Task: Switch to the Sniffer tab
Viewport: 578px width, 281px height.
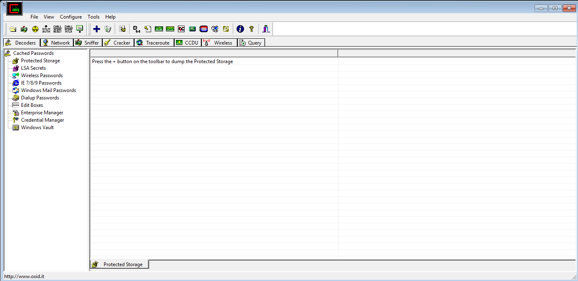Action: [x=88, y=43]
